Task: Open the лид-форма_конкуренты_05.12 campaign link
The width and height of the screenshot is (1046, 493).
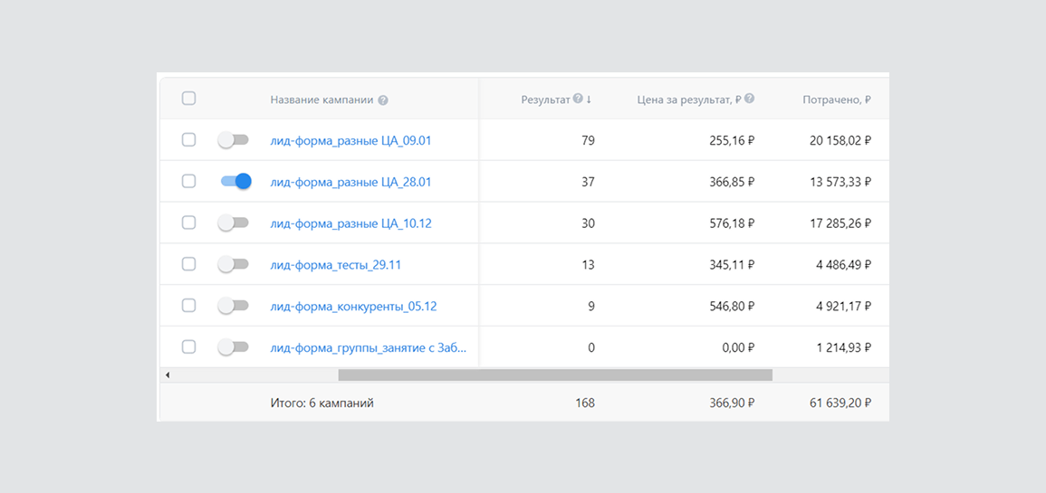Action: click(353, 306)
